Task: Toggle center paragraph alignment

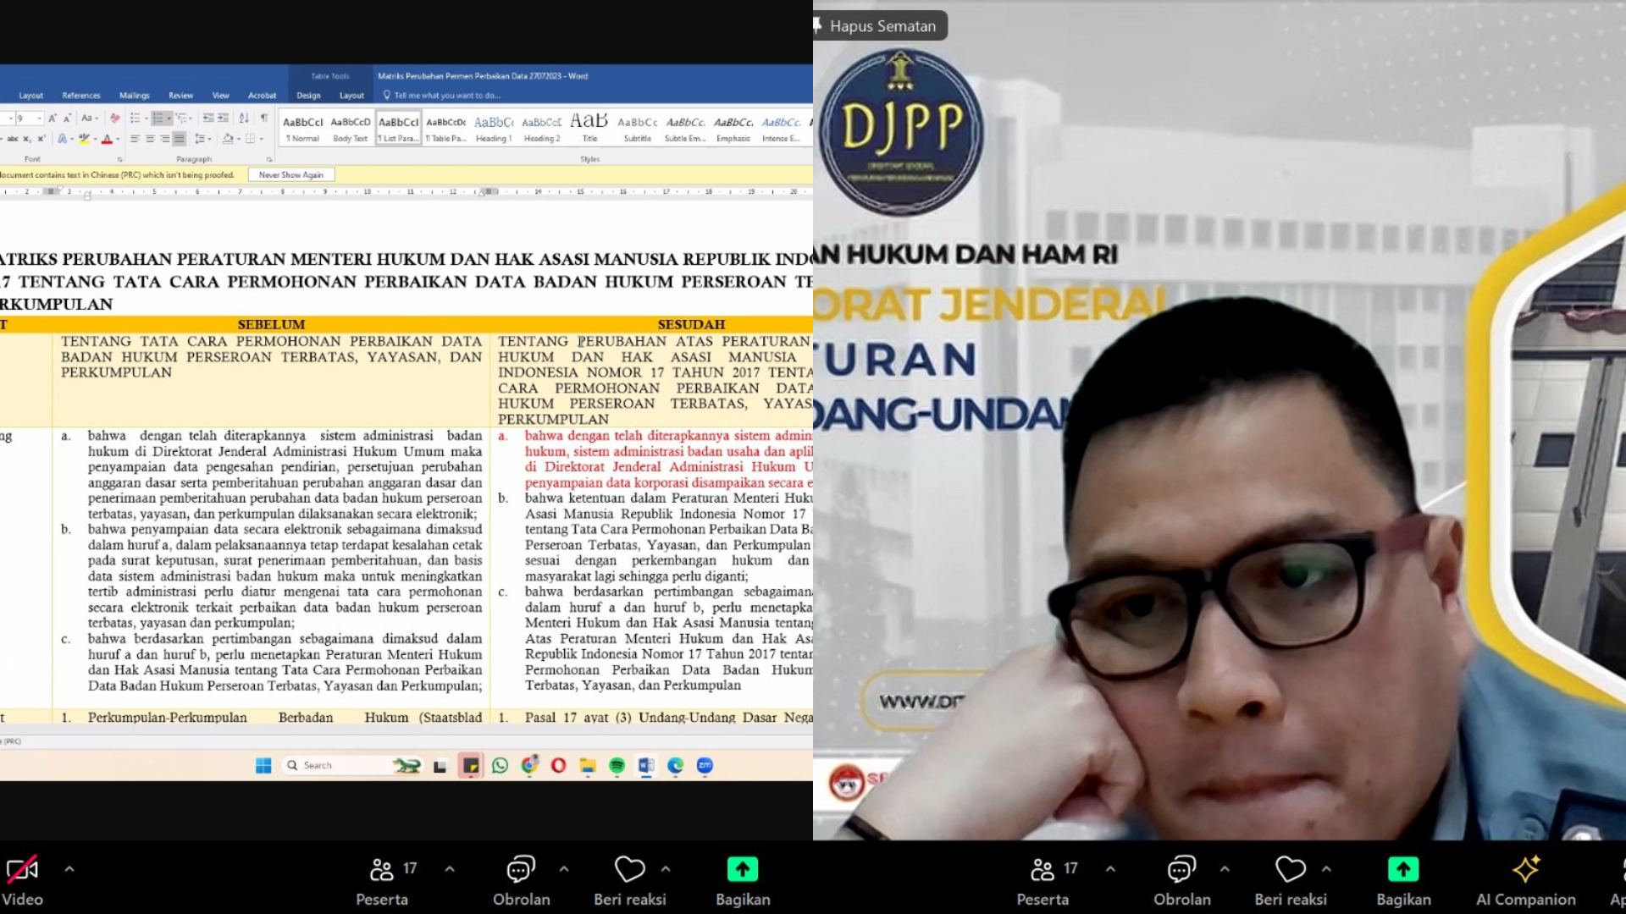Action: (150, 139)
